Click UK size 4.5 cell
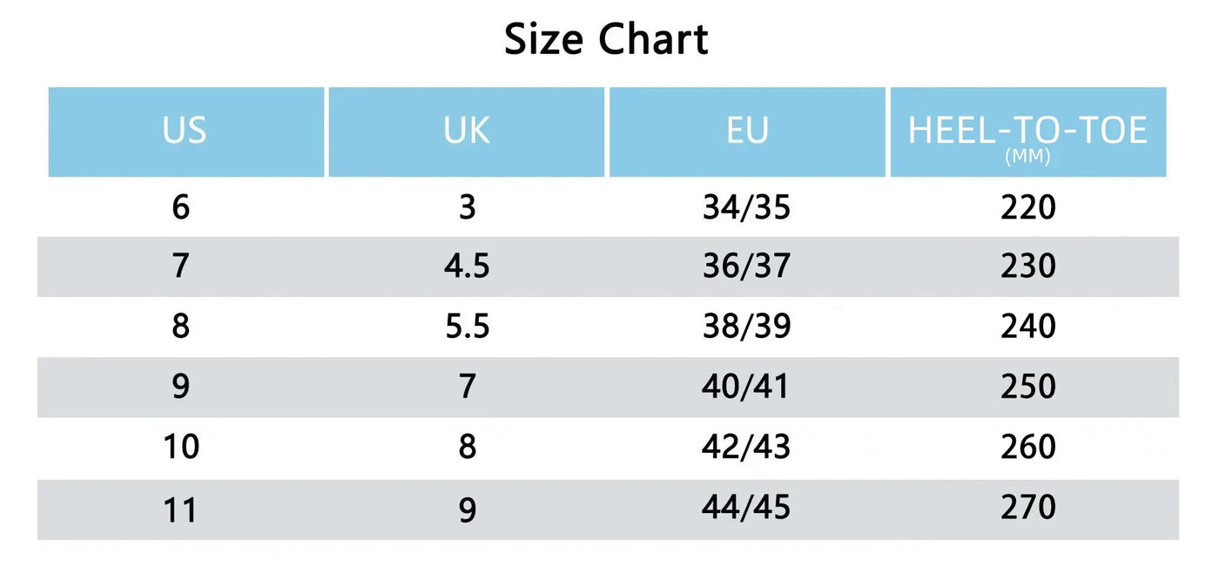The height and width of the screenshot is (574, 1219). [x=467, y=267]
